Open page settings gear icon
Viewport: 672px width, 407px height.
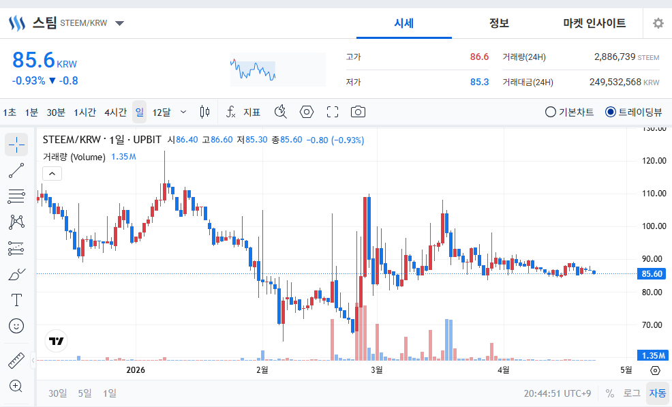[x=658, y=23]
